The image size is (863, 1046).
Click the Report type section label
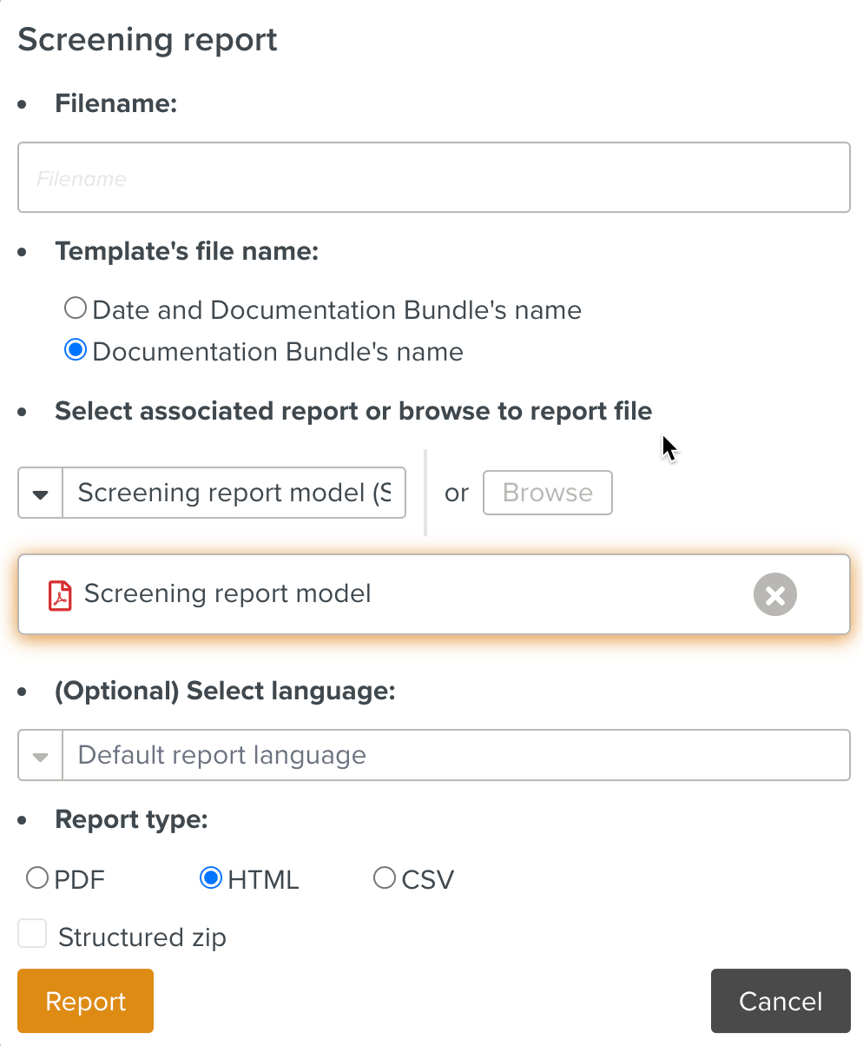(131, 820)
